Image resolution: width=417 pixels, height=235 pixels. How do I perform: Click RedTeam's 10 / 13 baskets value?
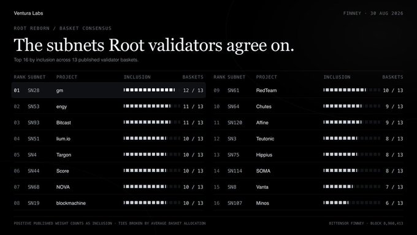point(393,90)
